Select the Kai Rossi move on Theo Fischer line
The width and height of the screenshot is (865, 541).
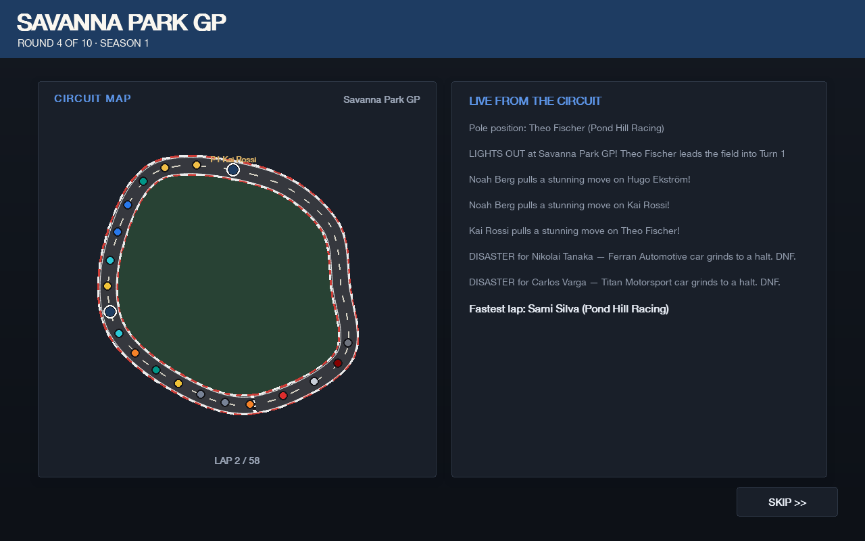(574, 231)
